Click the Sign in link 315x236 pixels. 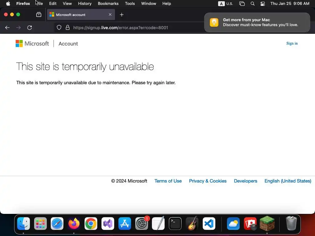[x=292, y=43]
